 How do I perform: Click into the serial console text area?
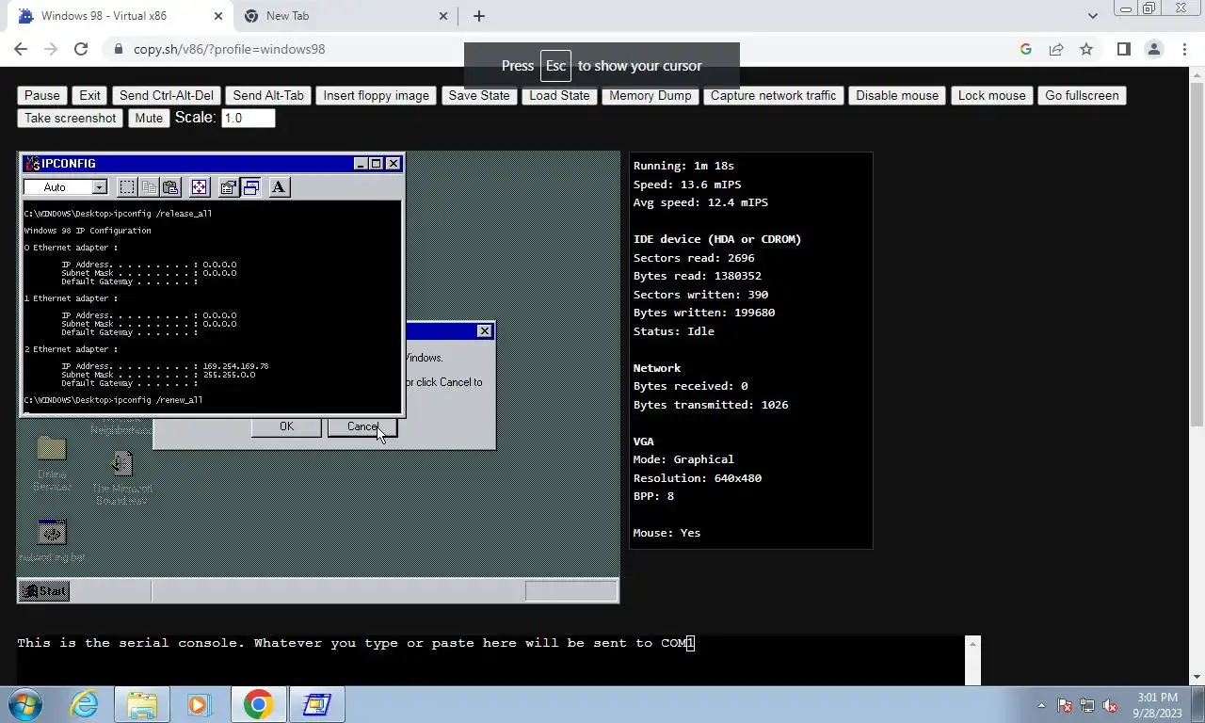click(491, 660)
